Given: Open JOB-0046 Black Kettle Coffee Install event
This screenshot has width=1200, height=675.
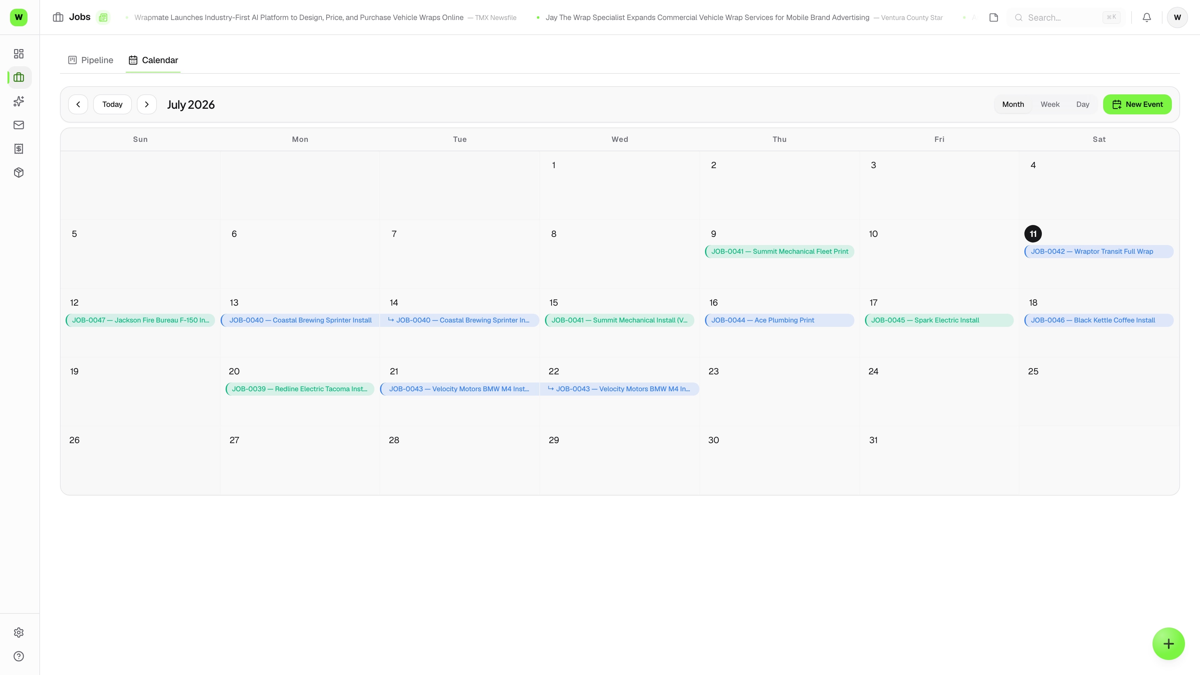Looking at the screenshot, I should [x=1099, y=320].
